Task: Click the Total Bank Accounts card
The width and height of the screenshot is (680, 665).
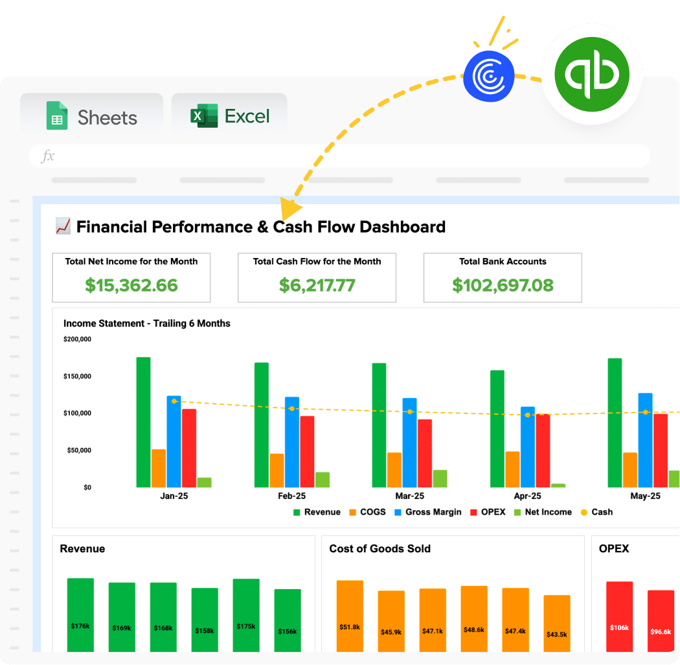Action: click(x=503, y=277)
